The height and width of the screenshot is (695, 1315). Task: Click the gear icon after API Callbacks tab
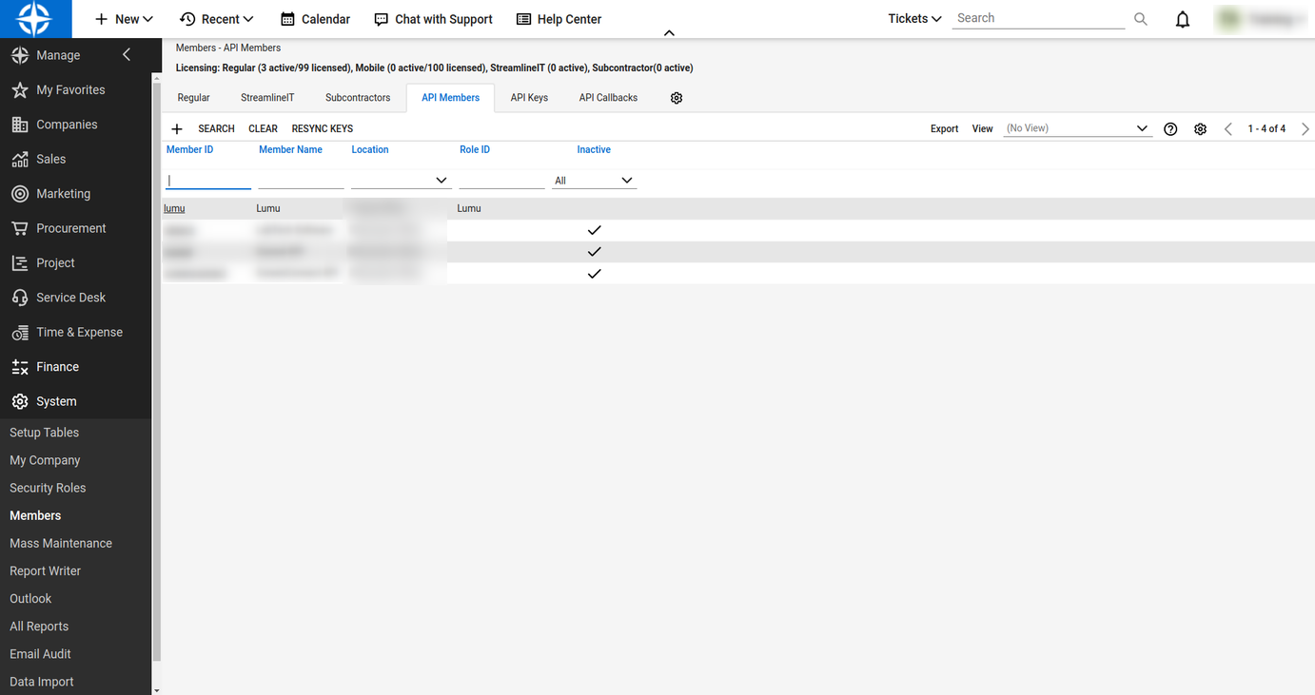(x=677, y=98)
